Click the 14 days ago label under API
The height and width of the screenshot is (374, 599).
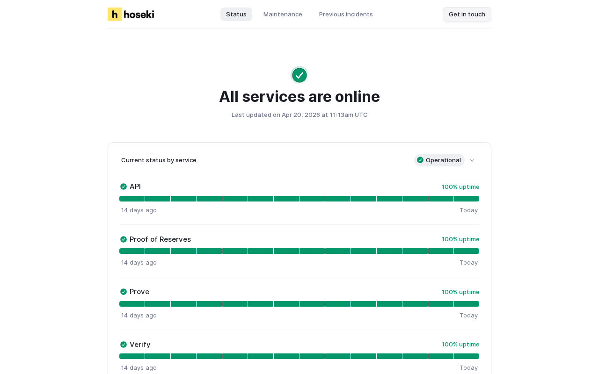[139, 210]
